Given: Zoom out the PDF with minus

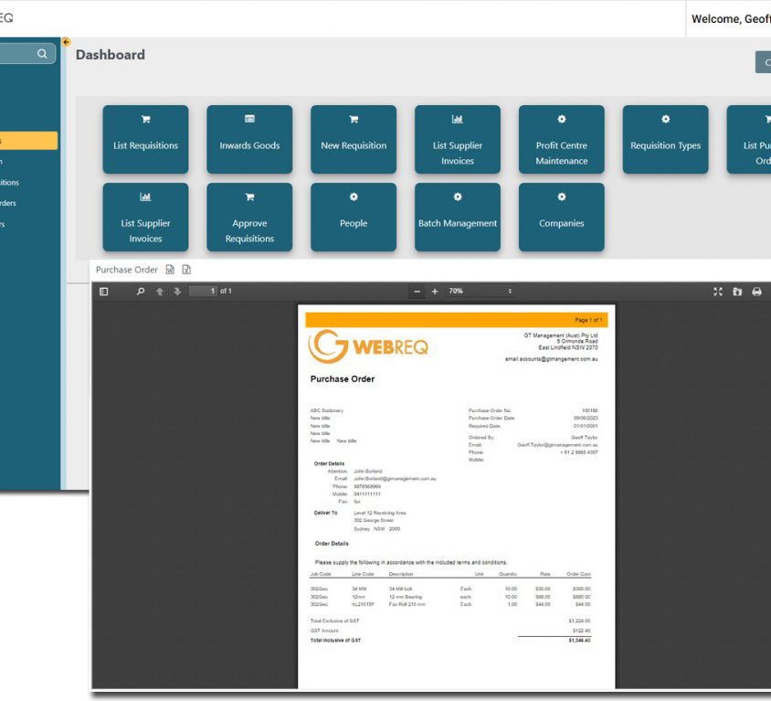Looking at the screenshot, I should tap(417, 292).
